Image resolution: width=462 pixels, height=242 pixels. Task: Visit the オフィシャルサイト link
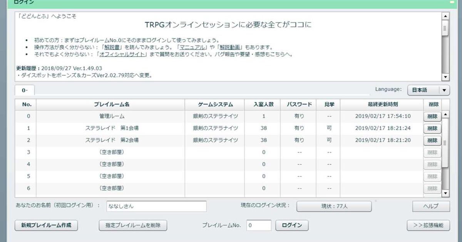[123, 55]
